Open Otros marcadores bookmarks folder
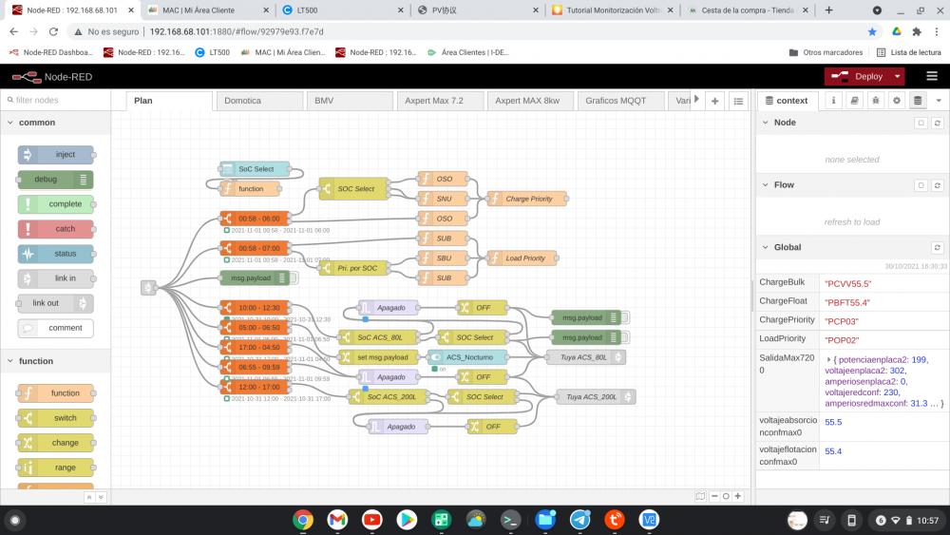This screenshot has width=950, height=535. 826,52
